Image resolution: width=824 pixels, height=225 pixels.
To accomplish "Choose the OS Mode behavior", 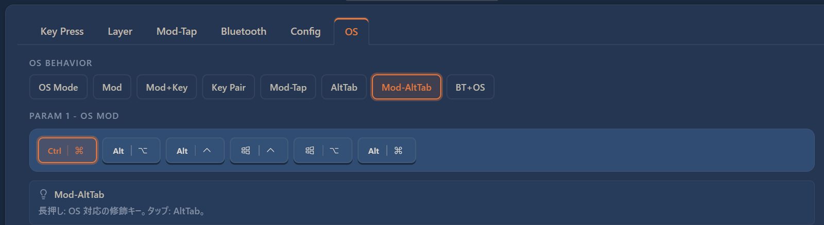I will click(58, 87).
